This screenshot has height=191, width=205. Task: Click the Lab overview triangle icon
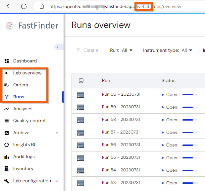pos(7,73)
